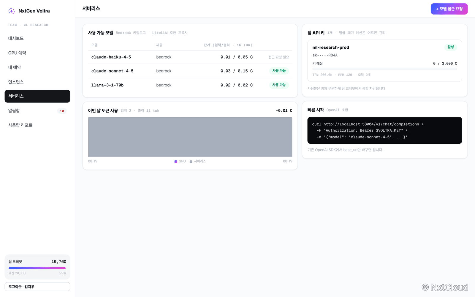Click 사용 가능 badge for llama-3-1-70b
This screenshot has width=475, height=297.
[x=279, y=85]
